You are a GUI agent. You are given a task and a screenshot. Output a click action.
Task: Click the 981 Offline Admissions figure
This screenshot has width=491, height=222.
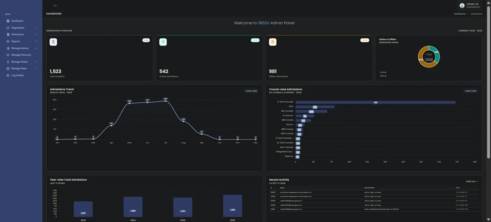click(x=273, y=71)
